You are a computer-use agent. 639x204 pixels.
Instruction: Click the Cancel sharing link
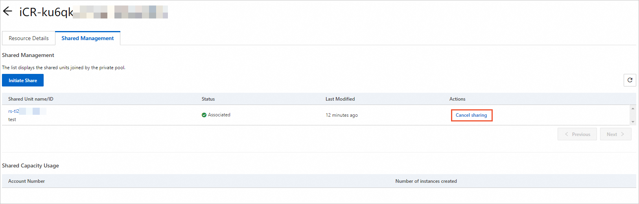click(471, 115)
